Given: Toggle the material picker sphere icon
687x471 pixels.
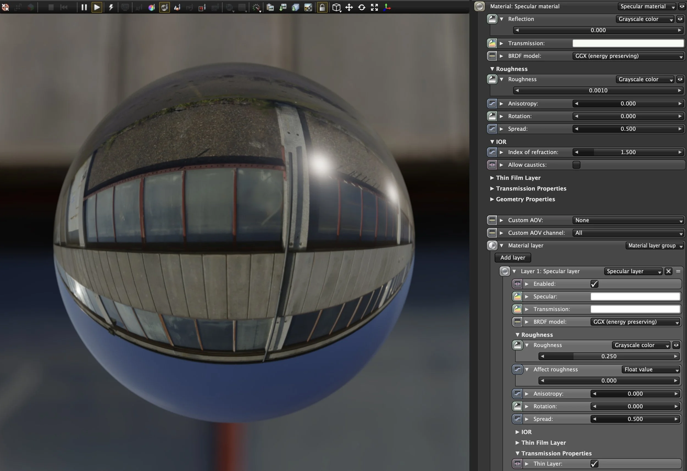Looking at the screenshot, I should 164,8.
